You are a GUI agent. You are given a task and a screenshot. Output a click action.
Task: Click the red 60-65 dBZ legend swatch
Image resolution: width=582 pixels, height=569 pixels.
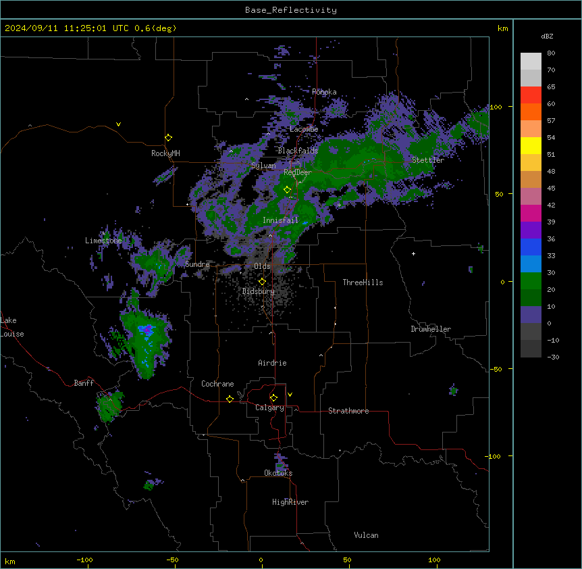pyautogui.click(x=531, y=95)
